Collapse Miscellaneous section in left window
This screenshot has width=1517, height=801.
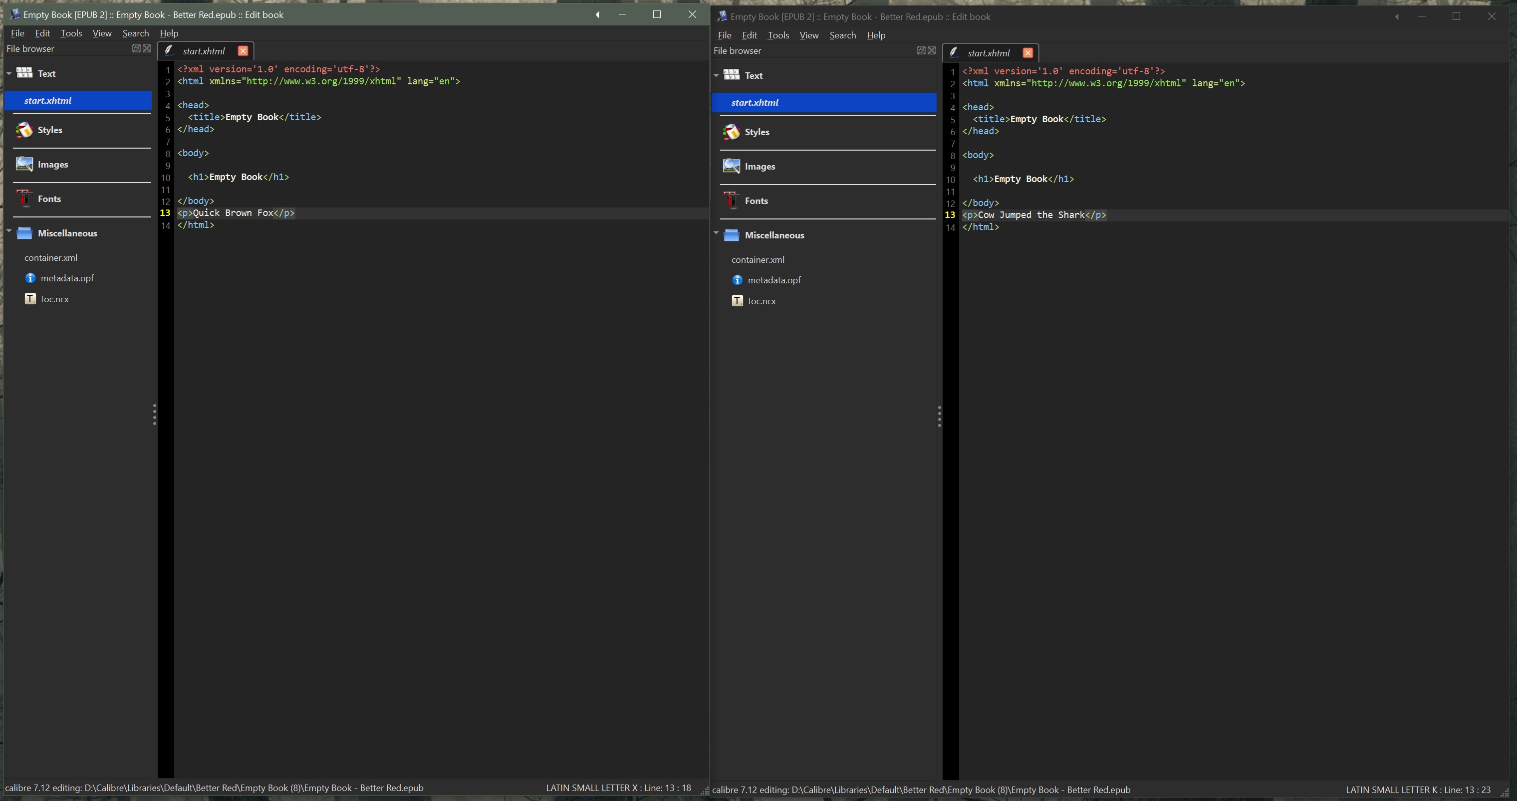[x=9, y=231]
